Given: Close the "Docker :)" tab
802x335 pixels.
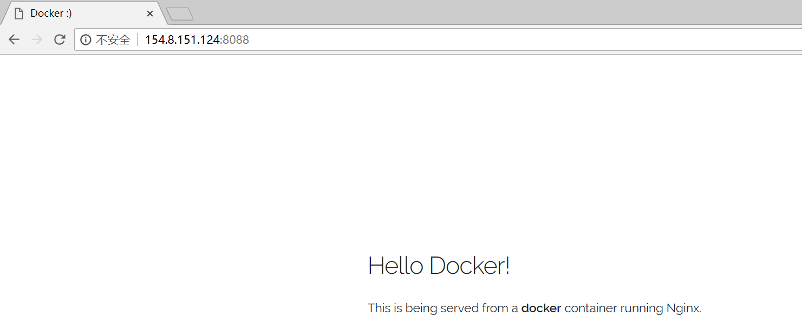Looking at the screenshot, I should tap(150, 14).
